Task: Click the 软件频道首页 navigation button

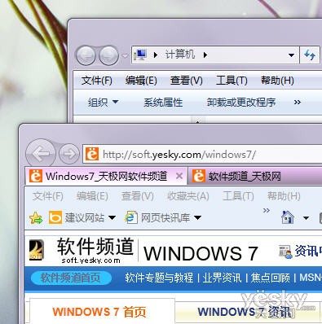Action: click(71, 278)
